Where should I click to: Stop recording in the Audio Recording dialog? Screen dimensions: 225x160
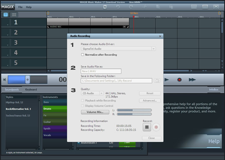click(x=147, y=127)
